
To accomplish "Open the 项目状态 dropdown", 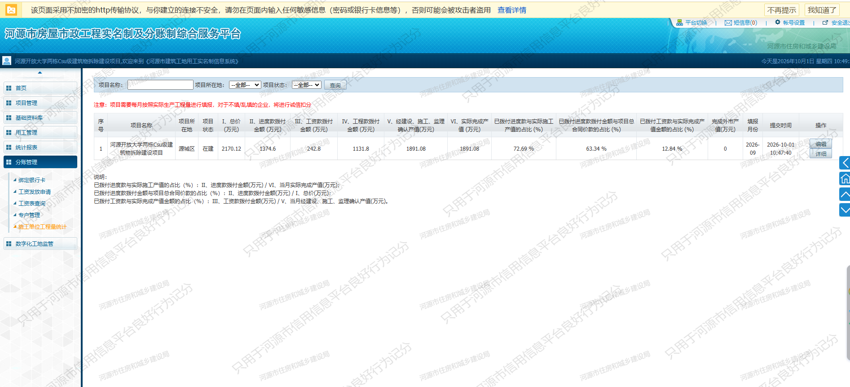I will [306, 85].
